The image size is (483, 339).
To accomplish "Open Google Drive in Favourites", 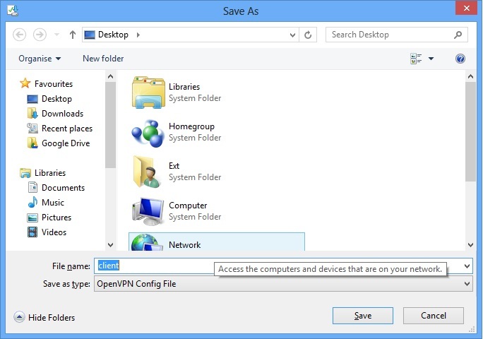I will click(65, 143).
